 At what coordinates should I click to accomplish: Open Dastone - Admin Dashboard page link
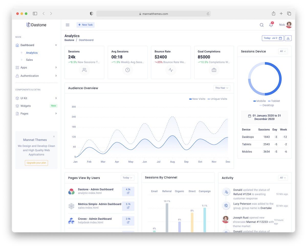point(96,189)
